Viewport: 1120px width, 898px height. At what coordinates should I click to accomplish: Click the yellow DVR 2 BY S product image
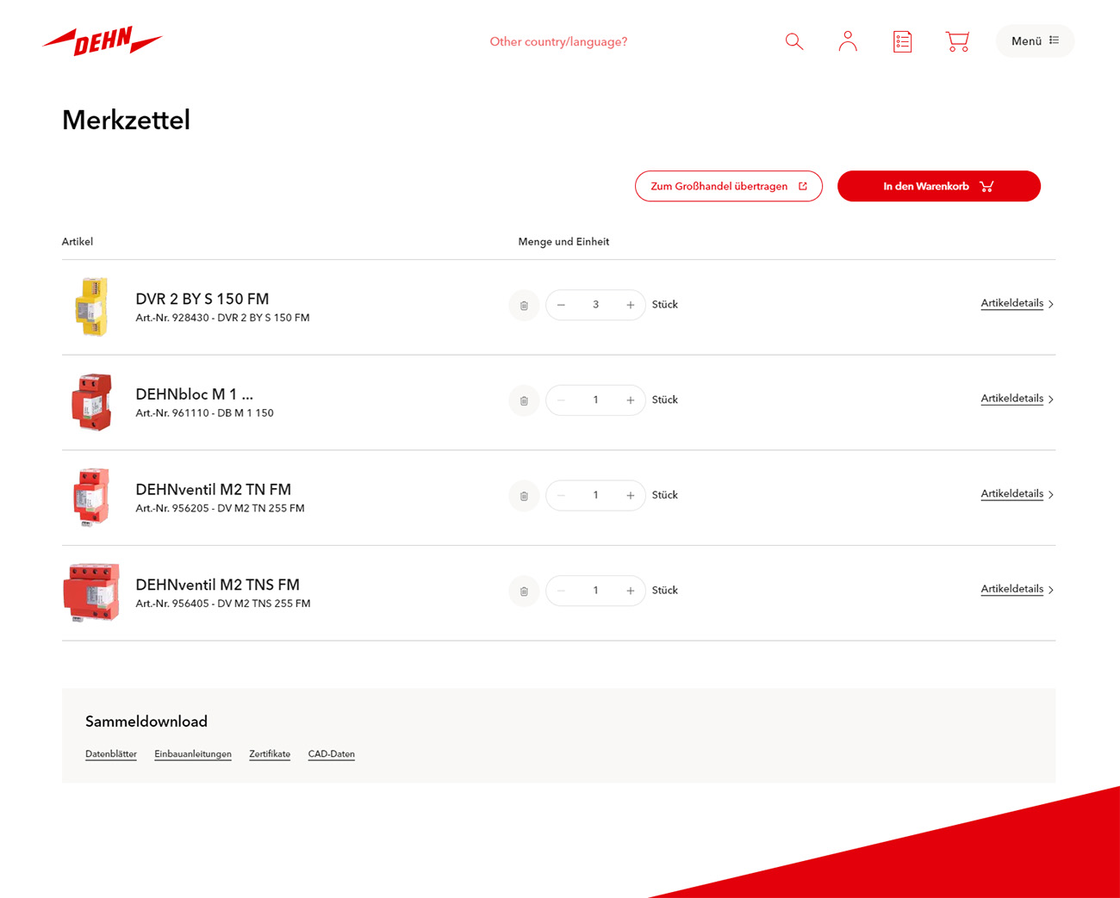[x=91, y=307]
